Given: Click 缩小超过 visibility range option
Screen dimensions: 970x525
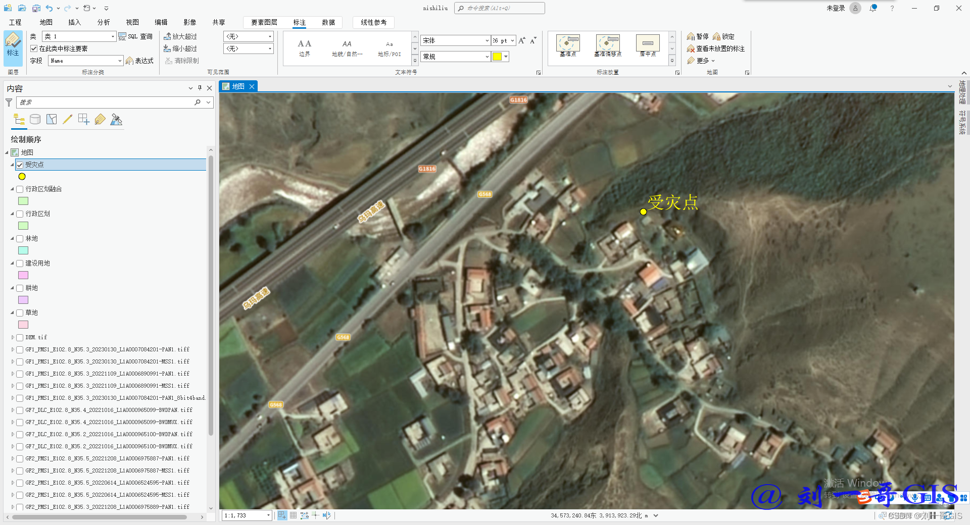Looking at the screenshot, I should 180,48.
